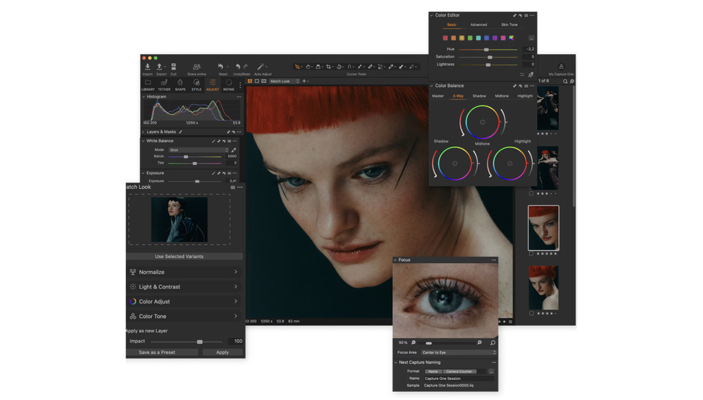Open the Export toolbar icon
Screen dimensions: 703x400
point(159,67)
